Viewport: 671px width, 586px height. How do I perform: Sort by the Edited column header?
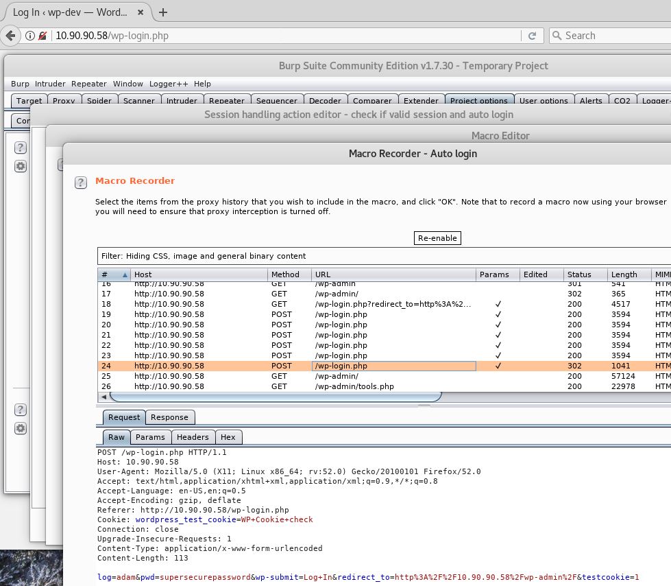541,274
